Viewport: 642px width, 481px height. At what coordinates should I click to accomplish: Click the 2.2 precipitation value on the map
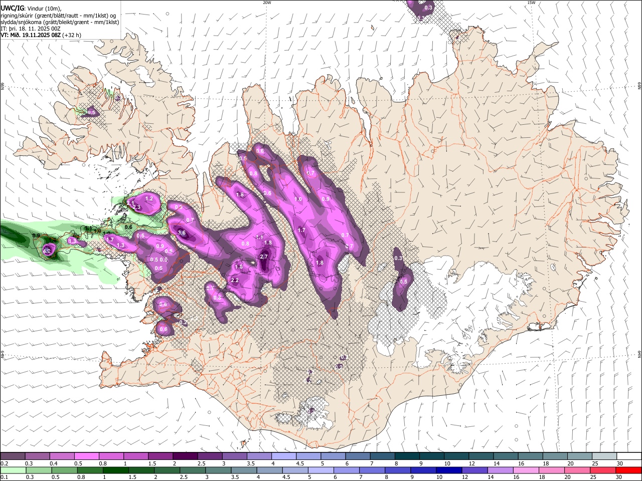(x=235, y=280)
